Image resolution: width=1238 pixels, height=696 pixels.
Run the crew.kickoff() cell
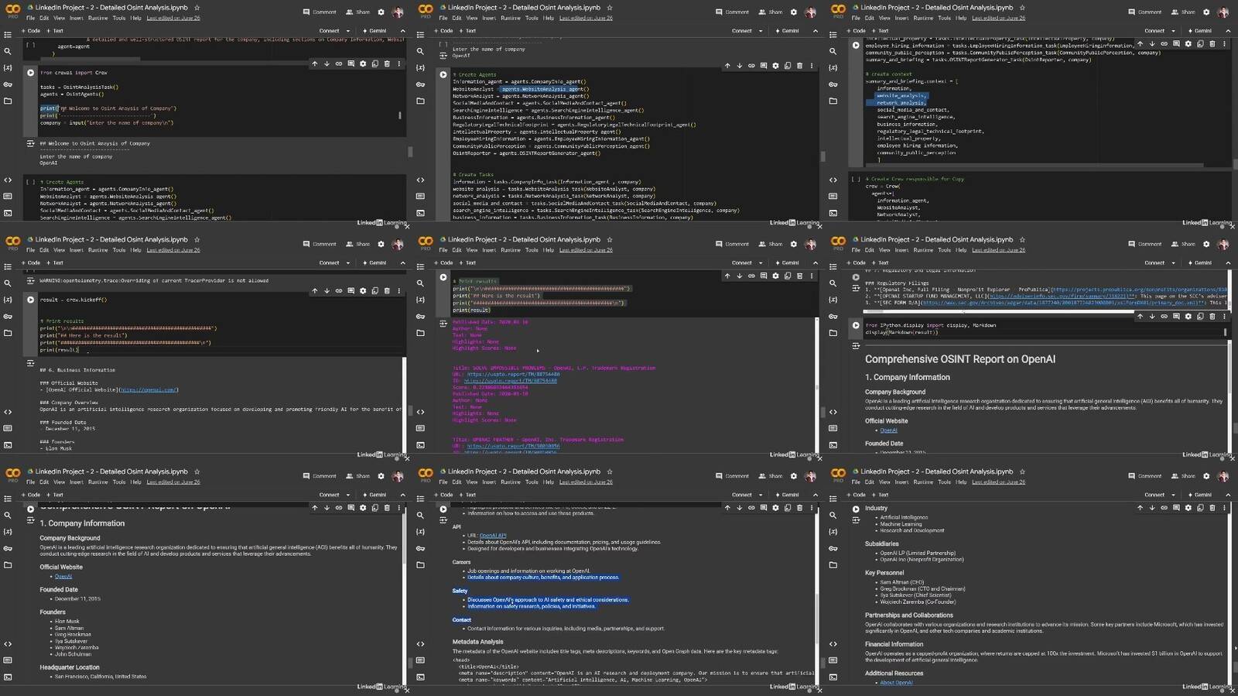pos(31,300)
